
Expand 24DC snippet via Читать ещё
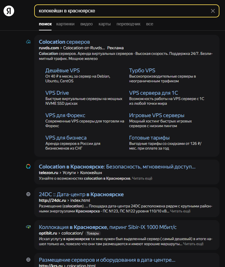[180, 211]
